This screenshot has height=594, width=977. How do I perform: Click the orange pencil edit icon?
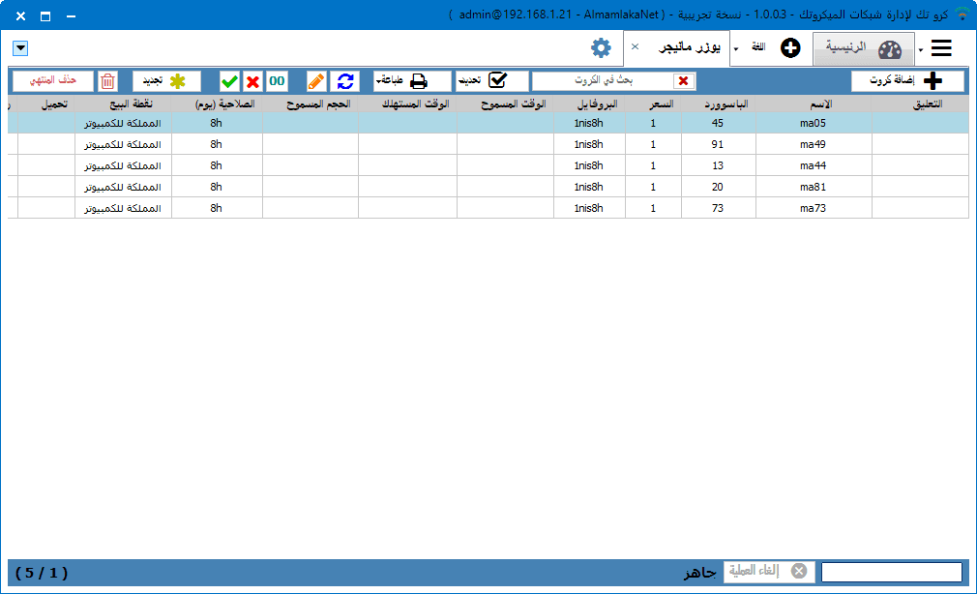[316, 81]
